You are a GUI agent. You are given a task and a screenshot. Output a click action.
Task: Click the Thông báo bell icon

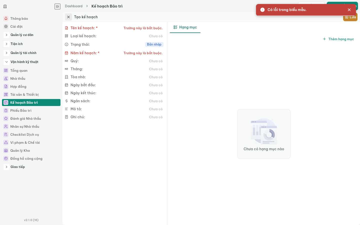6,18
